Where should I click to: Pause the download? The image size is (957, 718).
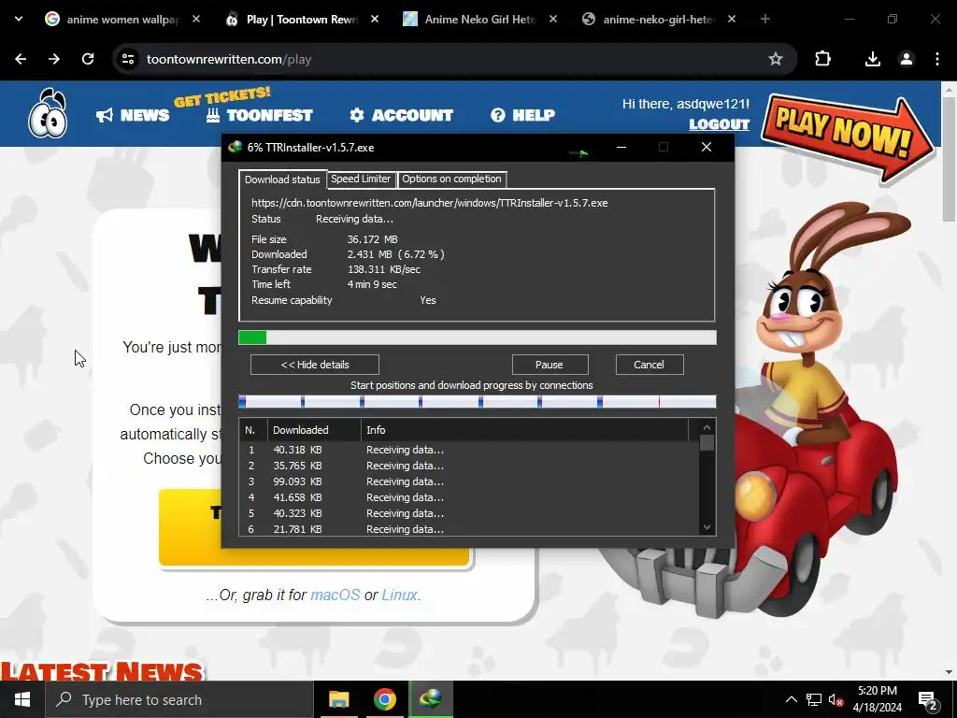(x=550, y=365)
